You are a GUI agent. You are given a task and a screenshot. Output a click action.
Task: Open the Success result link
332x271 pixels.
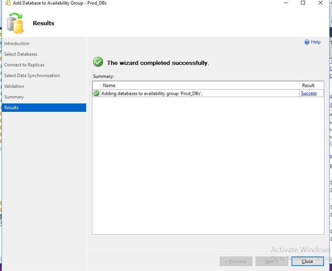coord(308,93)
